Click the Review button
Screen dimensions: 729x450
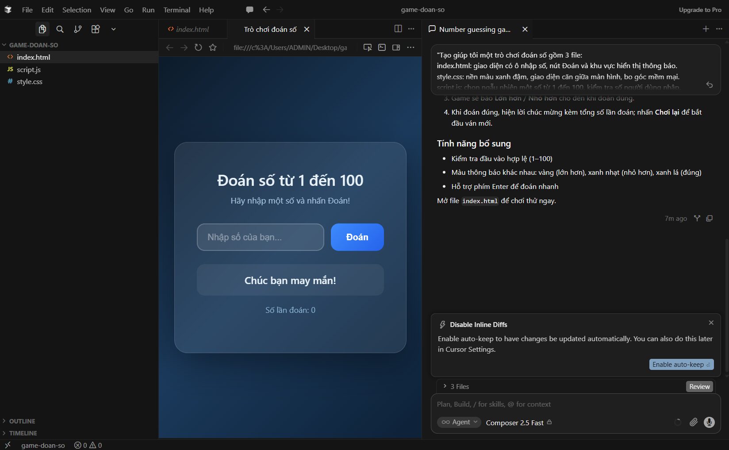(x=699, y=386)
